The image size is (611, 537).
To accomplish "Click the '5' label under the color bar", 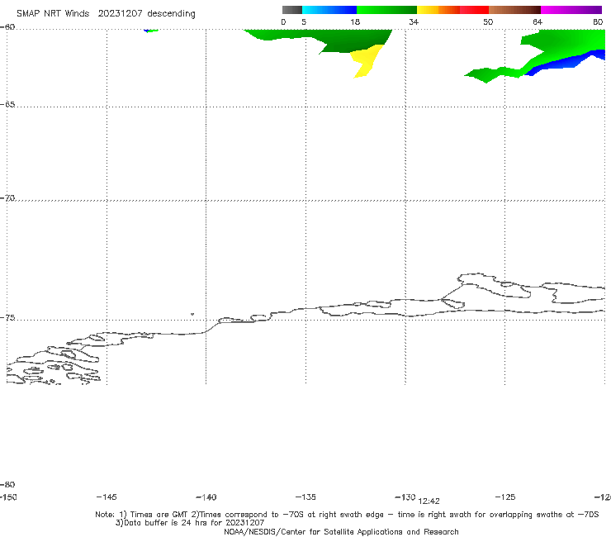I will coord(304,21).
